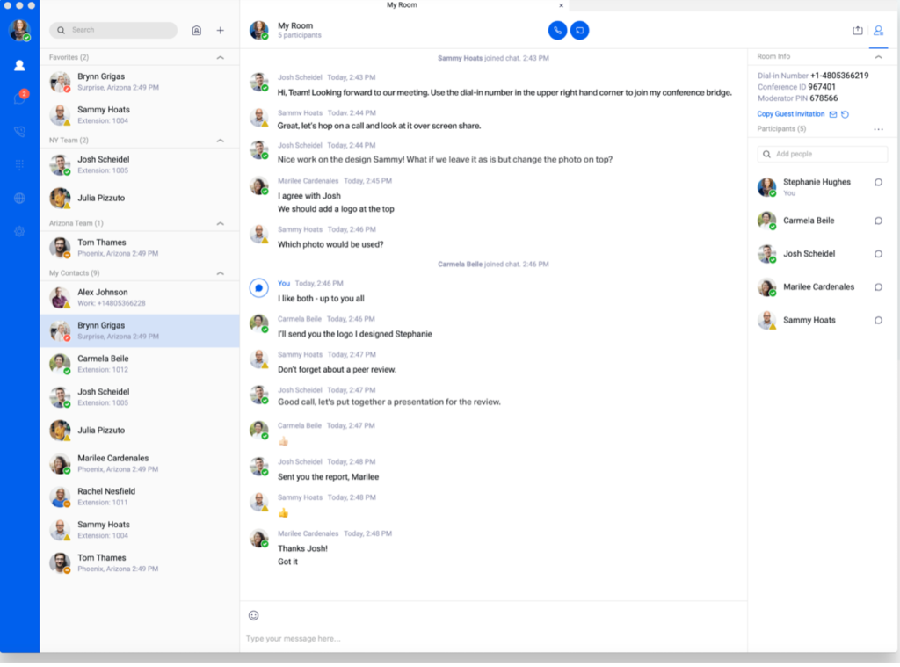Collapse the Room Info section
The width and height of the screenshot is (900, 667).
(878, 56)
